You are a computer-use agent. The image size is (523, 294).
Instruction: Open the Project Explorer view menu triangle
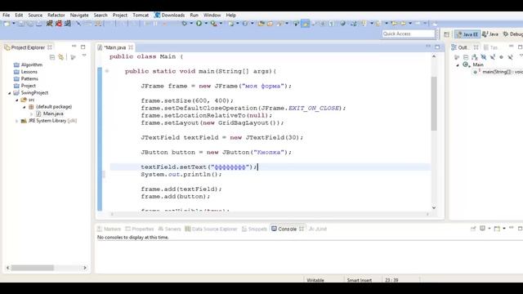[84, 56]
